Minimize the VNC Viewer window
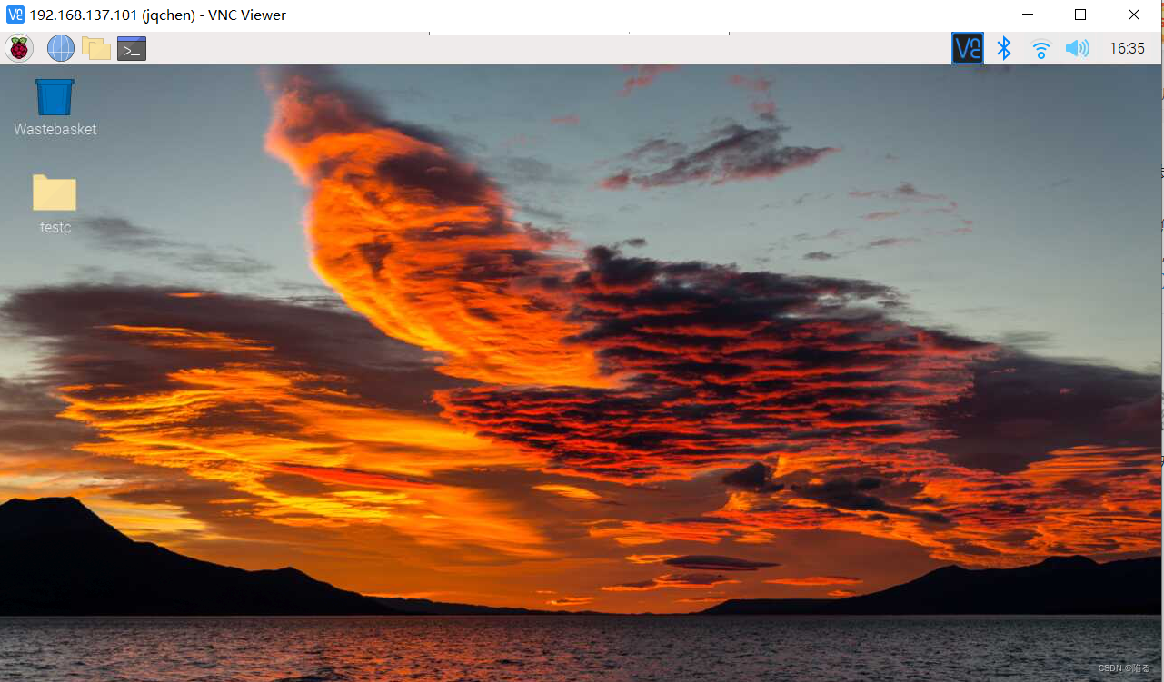This screenshot has width=1164, height=682. pos(1028,15)
